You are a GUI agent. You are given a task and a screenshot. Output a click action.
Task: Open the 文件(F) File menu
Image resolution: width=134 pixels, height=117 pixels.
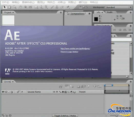tap(5, 2)
